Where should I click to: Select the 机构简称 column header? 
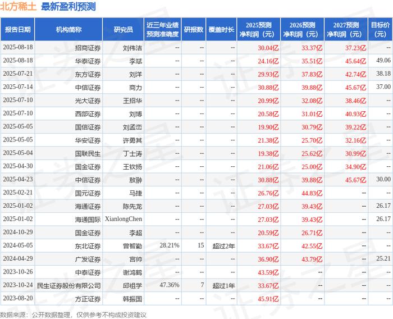click(68, 29)
